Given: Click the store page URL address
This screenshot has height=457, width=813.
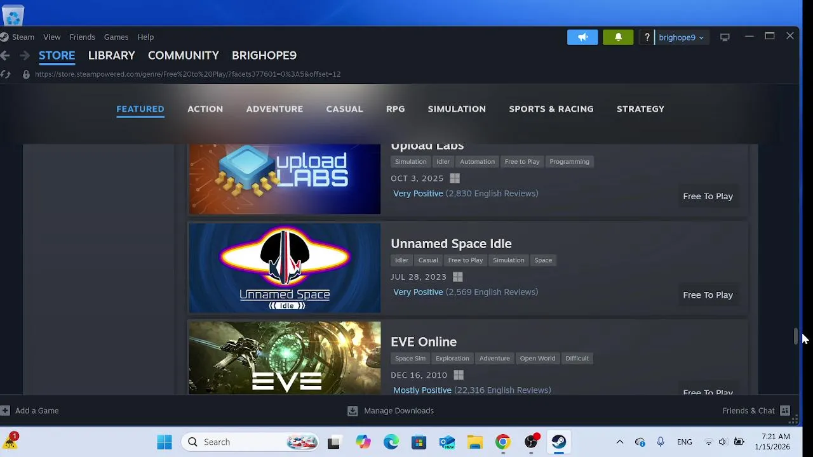Looking at the screenshot, I should point(187,74).
